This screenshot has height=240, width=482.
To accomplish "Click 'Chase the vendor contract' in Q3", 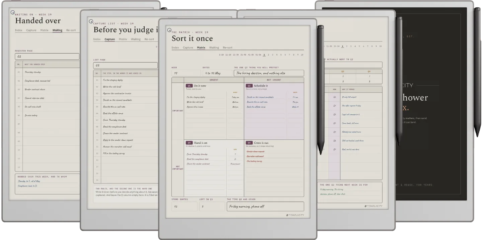I will point(198,164).
